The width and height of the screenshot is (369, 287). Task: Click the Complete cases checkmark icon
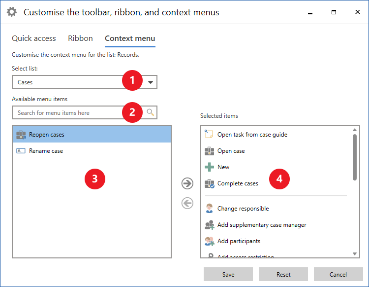tap(210, 183)
